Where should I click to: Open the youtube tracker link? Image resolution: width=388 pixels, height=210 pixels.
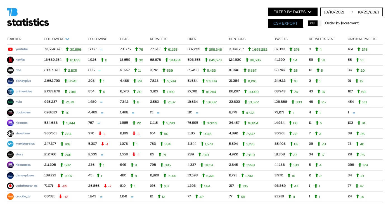pos(22,49)
